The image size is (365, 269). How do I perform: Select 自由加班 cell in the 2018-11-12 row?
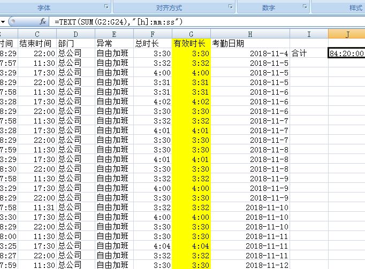point(114,265)
